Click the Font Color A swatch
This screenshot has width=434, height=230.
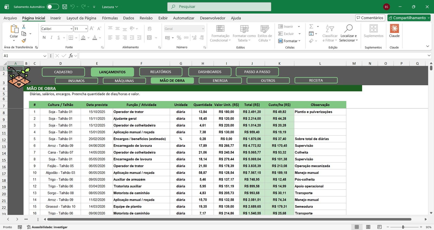pos(95,38)
